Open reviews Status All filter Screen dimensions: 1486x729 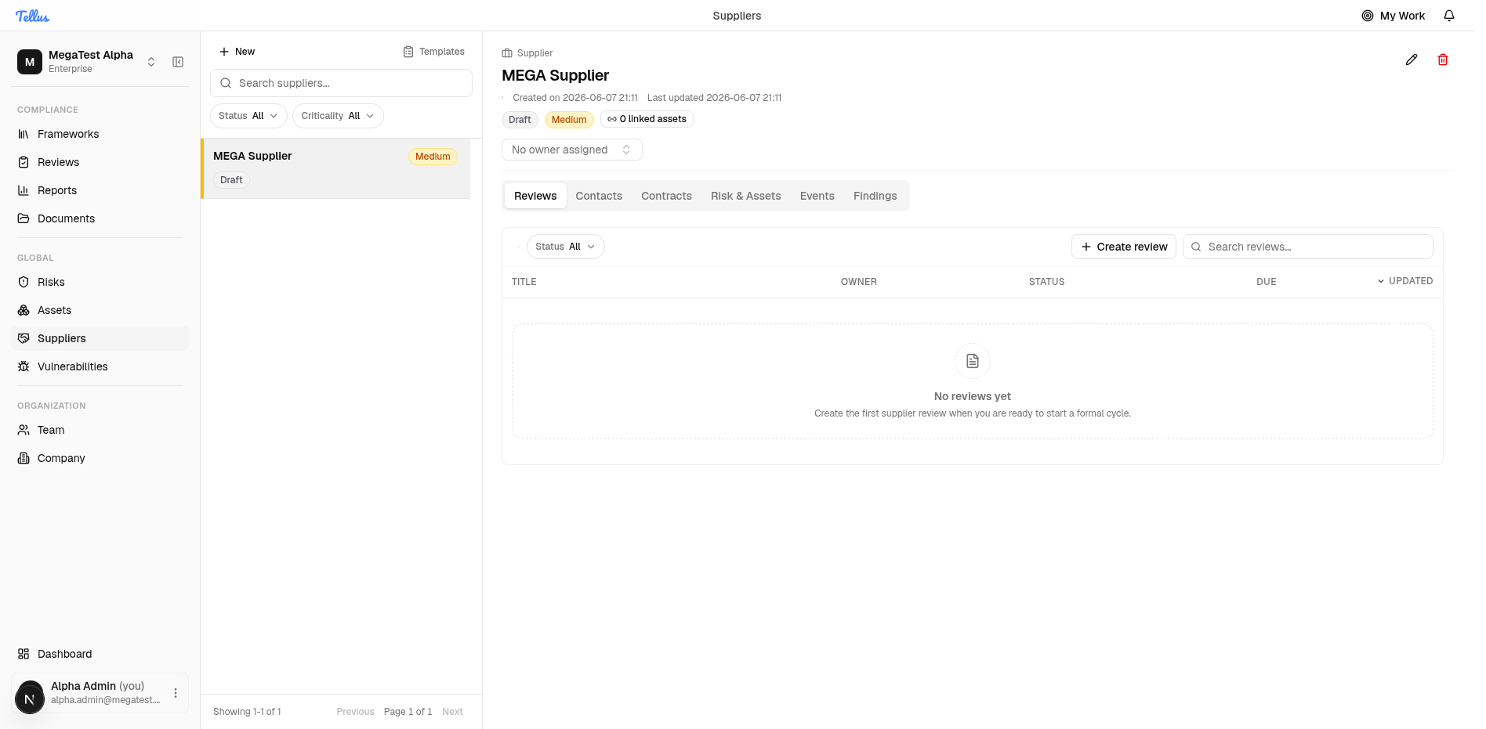[566, 247]
